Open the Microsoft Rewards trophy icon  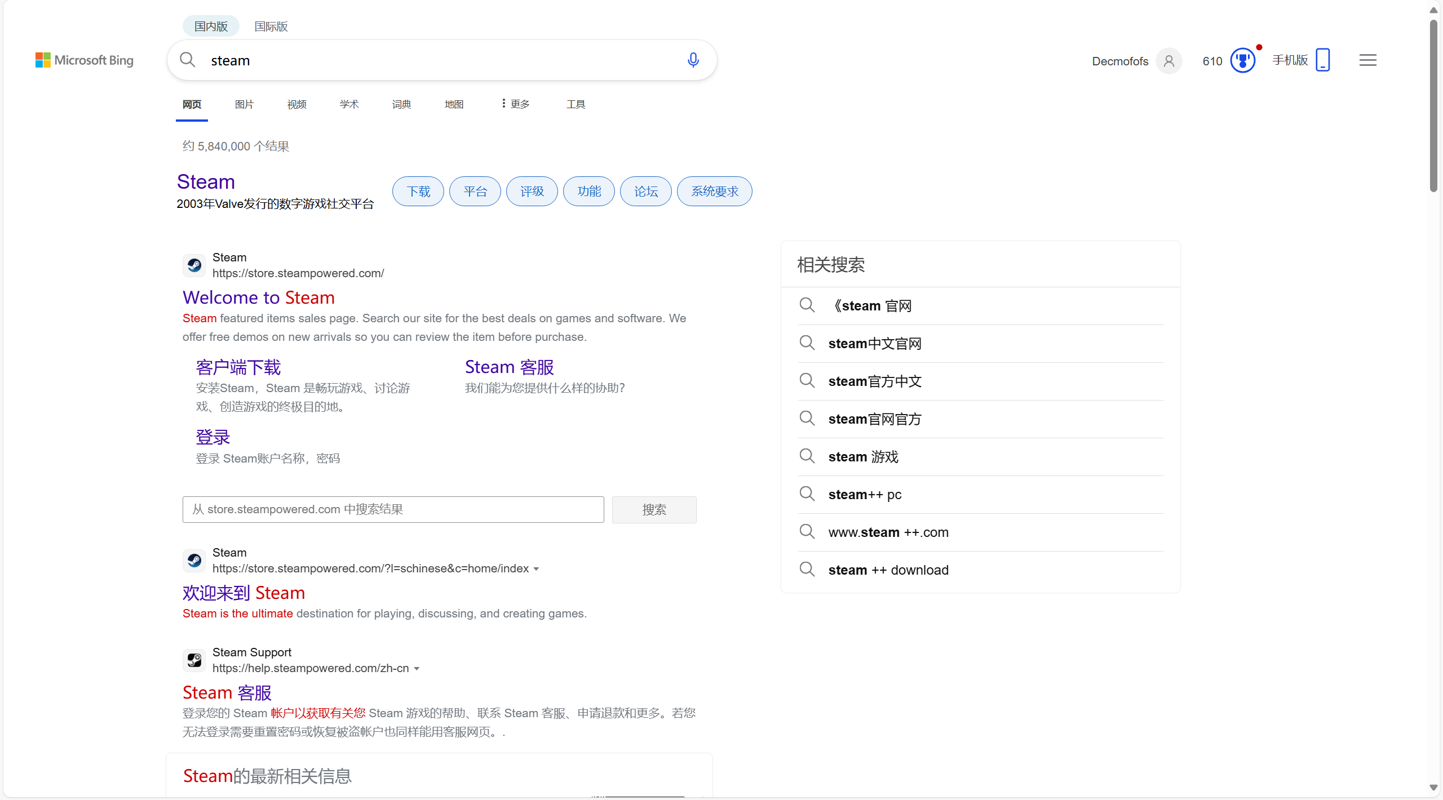coord(1242,60)
